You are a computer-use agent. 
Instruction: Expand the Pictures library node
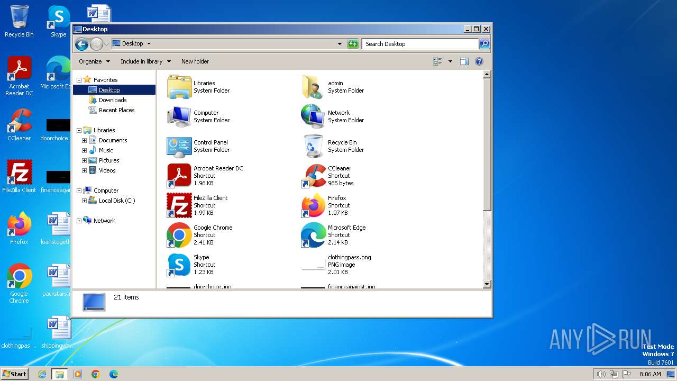click(84, 160)
